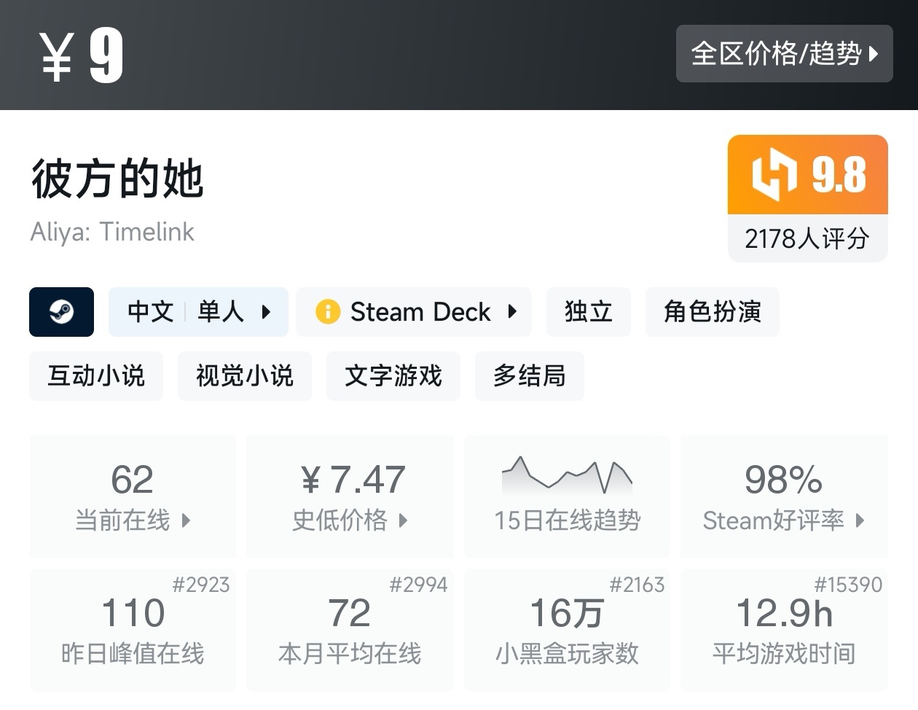Select the 互动小说 tag
Viewport: 918px width, 710px height.
point(96,376)
